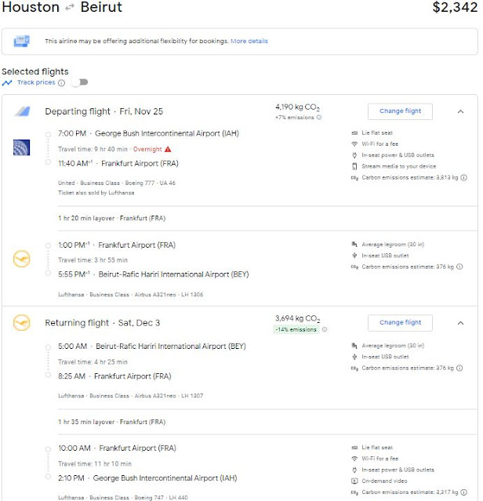The height and width of the screenshot is (501, 483).
Task: Open More details about airline flexibility
Action: (249, 41)
